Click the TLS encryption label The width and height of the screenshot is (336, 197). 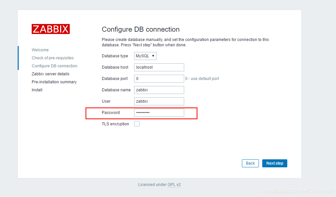[x=115, y=124]
